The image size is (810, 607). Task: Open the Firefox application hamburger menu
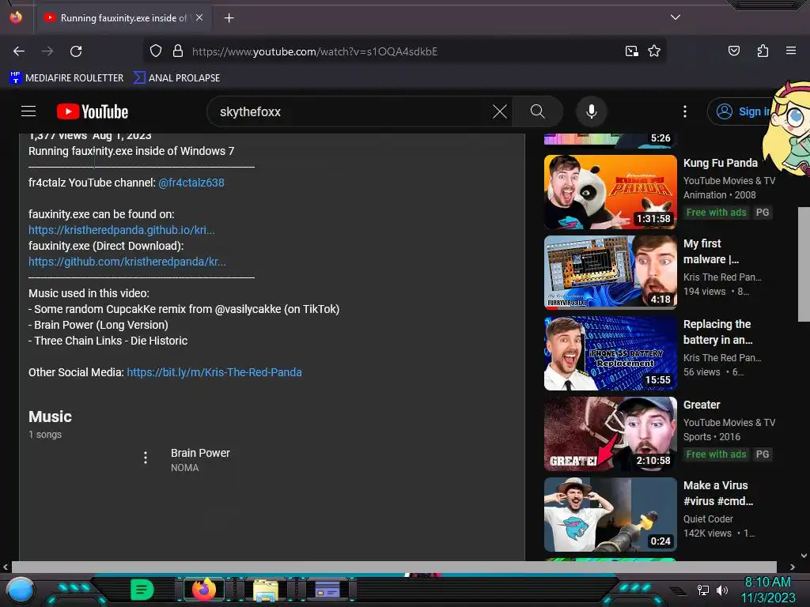[x=790, y=51]
